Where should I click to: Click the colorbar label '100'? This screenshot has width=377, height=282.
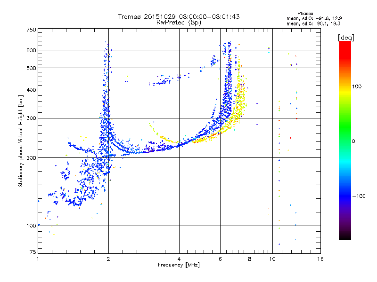tap(357, 86)
